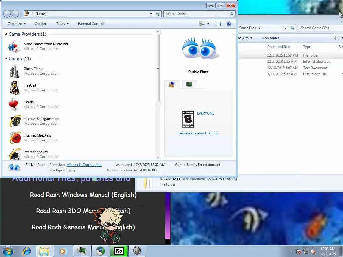Click Options in the Games toolbar
Image resolution: width=343 pixels, height=257 pixels.
click(41, 24)
